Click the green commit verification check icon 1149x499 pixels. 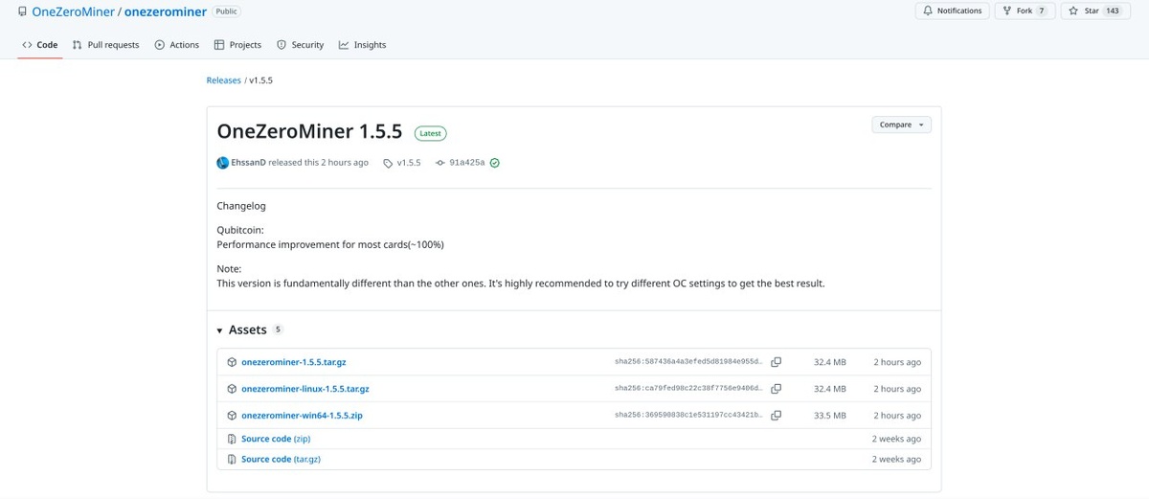coord(495,163)
